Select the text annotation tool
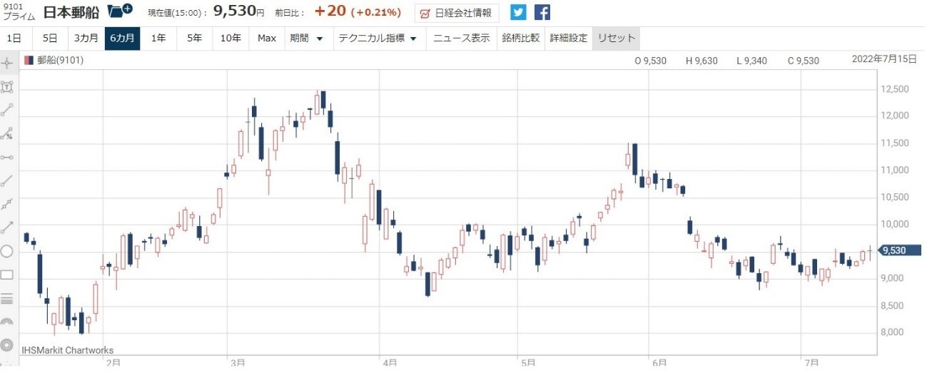This screenshot has width=927, height=373. tap(8, 87)
